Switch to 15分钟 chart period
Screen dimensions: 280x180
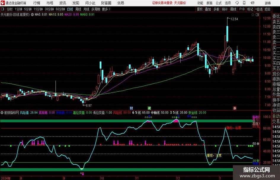tap(38, 9)
